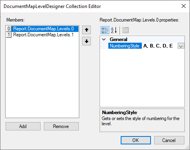Click the A, B, C, D, E value field
Viewport: 190px width, 150px height.
point(160,46)
